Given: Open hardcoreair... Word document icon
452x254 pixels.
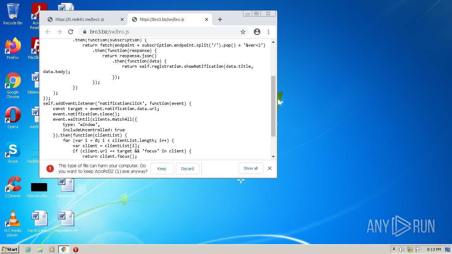Looking at the screenshot, I should [39, 222].
